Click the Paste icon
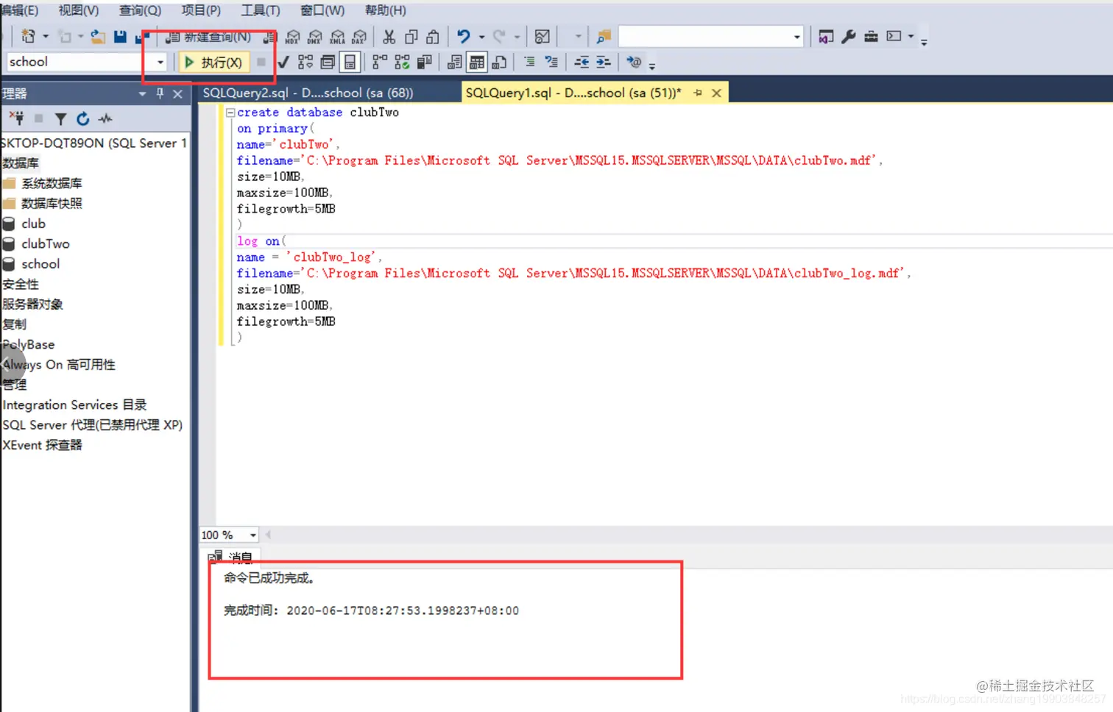Viewport: 1113px width, 712px height. point(433,37)
